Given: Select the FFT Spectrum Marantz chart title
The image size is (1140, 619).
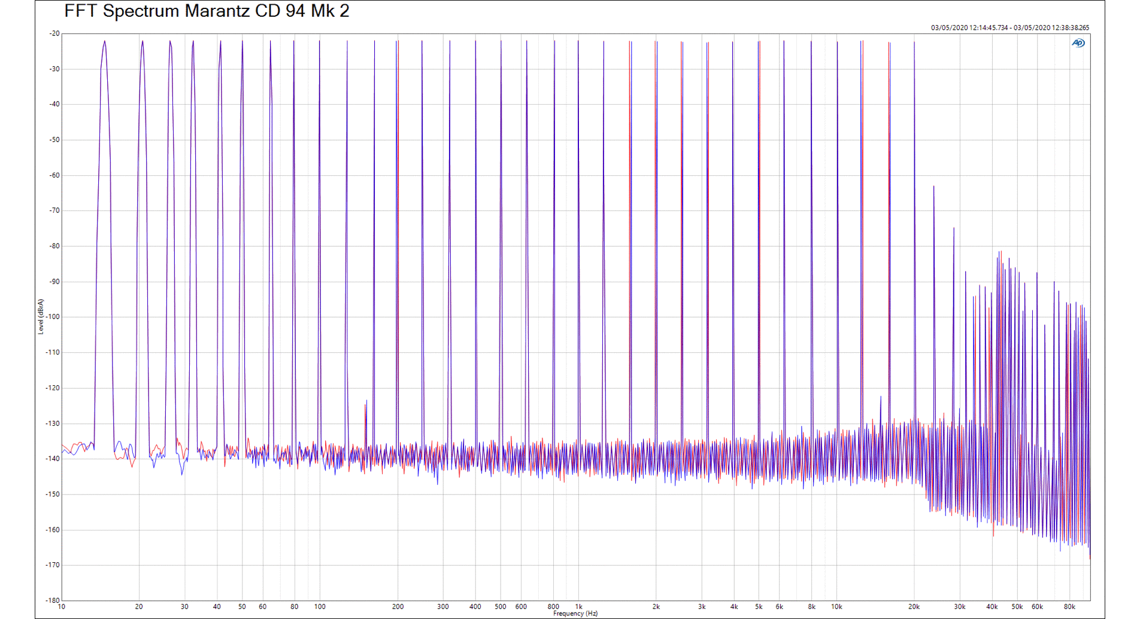Looking at the screenshot, I should 207,11.
